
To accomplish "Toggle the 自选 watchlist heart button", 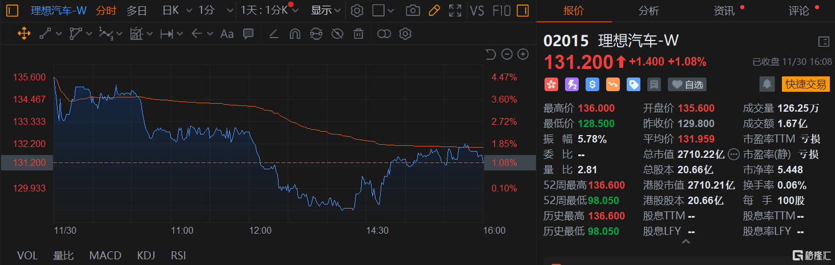I will (x=687, y=84).
